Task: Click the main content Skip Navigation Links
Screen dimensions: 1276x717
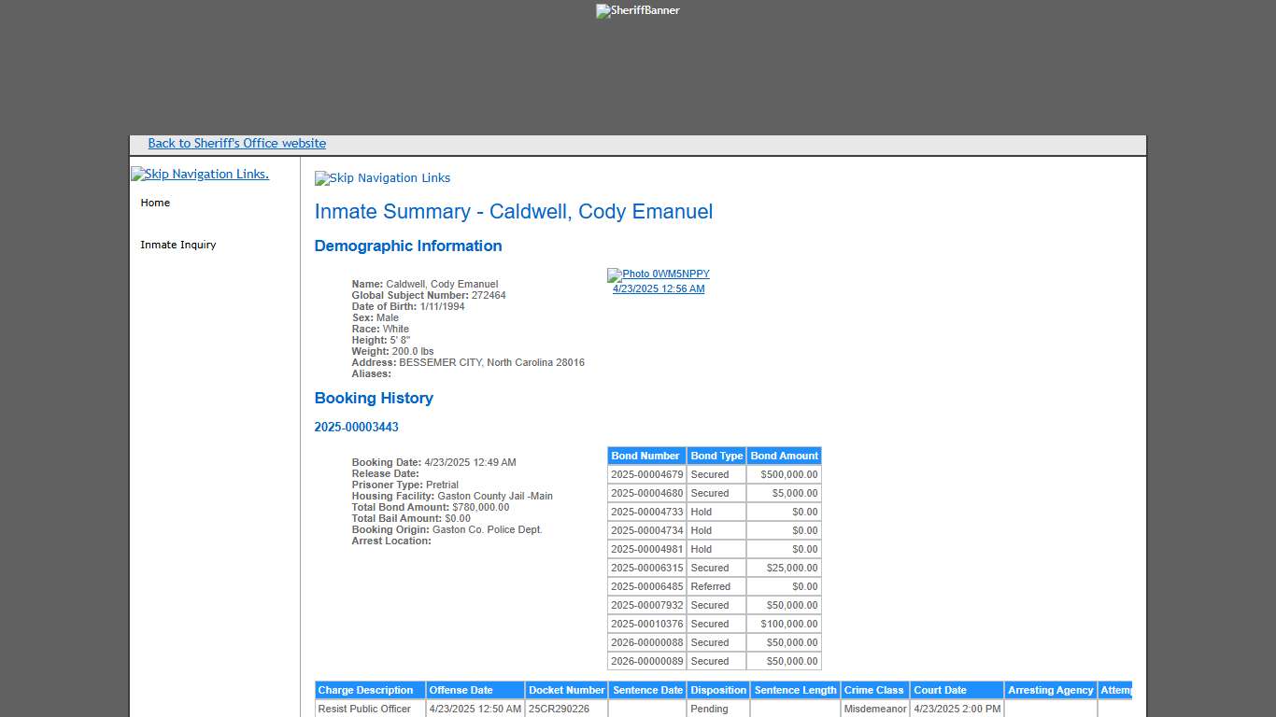Action: (x=382, y=178)
